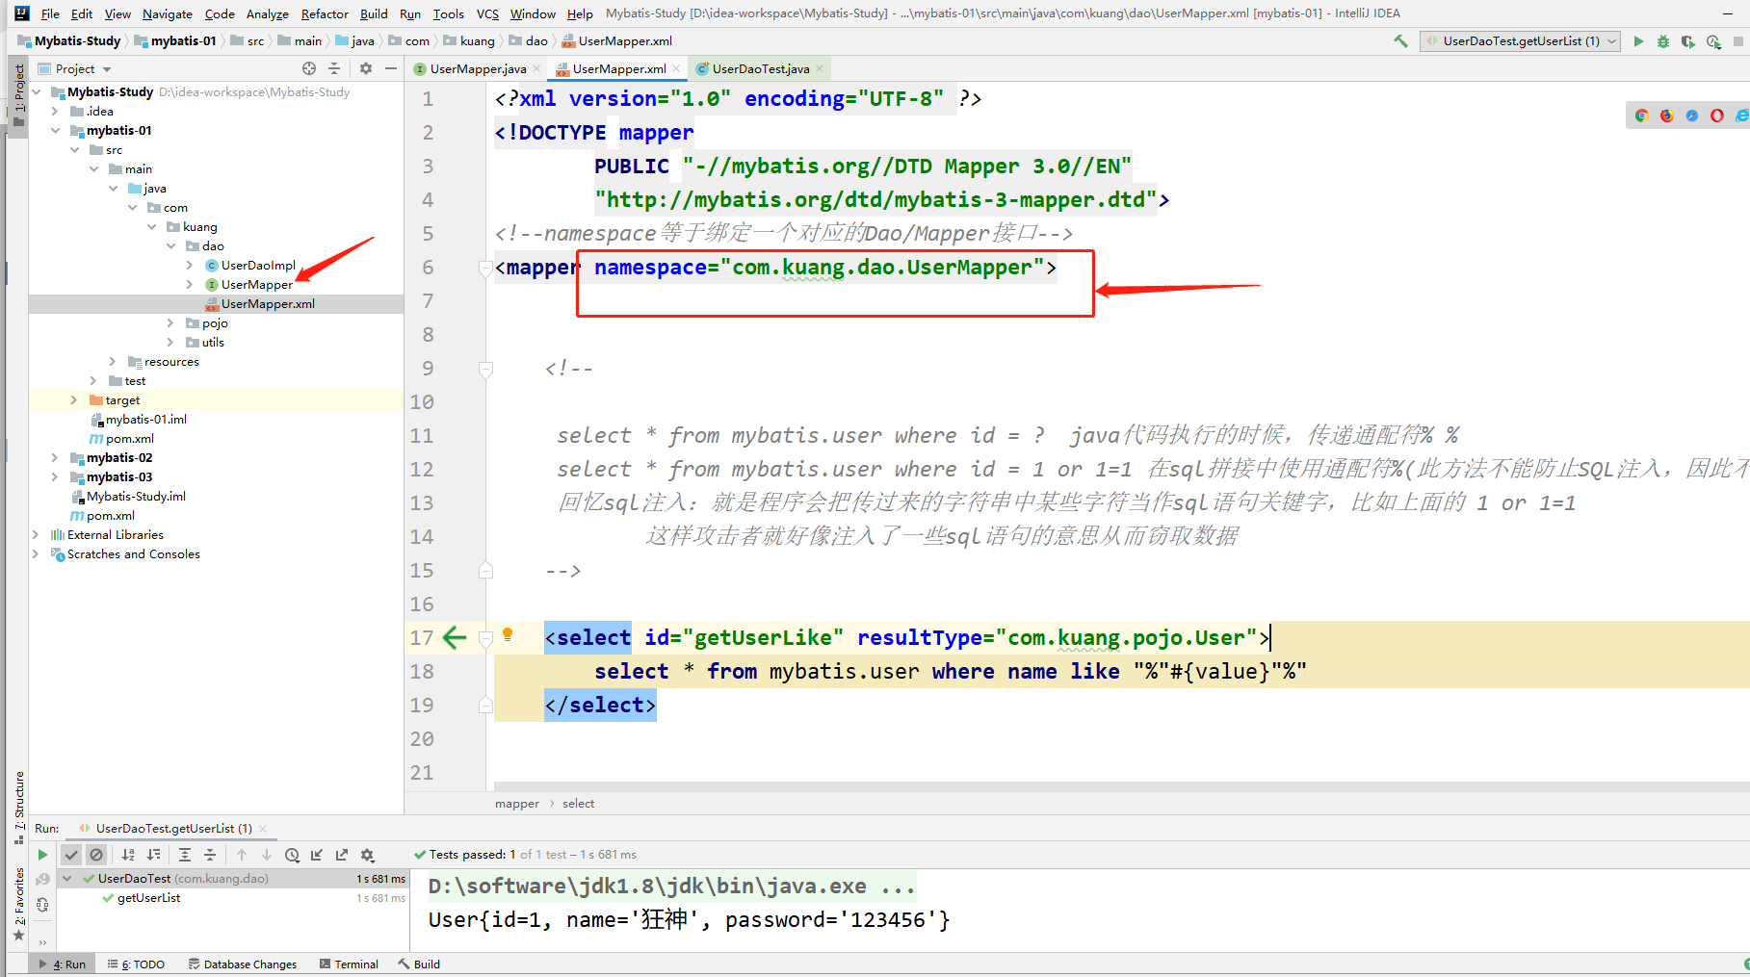Close the UserDaoTest.getUserList run tab
The image size is (1750, 977).
click(x=263, y=829)
